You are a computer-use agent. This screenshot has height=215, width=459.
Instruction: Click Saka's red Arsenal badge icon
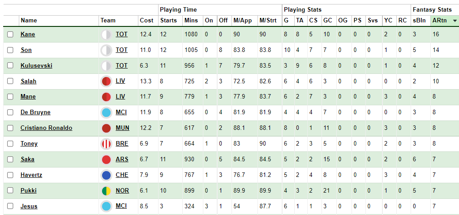point(106,159)
